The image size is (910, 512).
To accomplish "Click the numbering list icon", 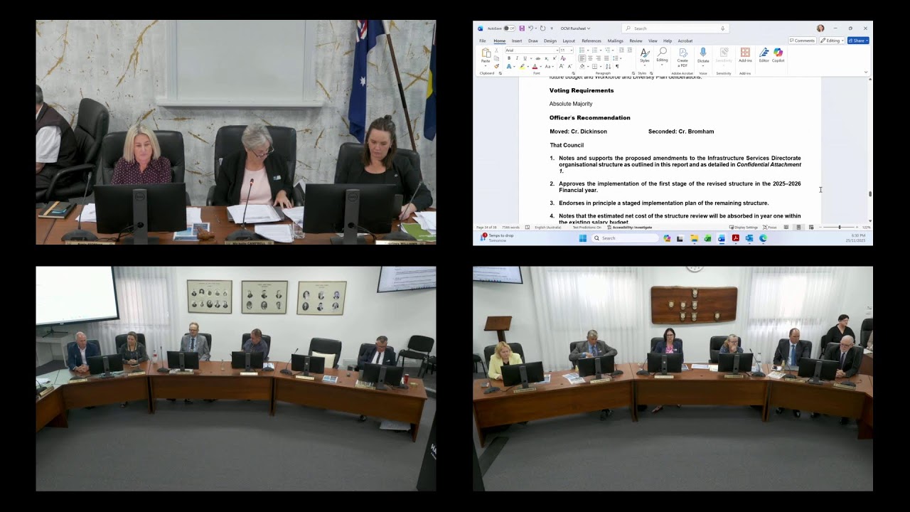I will tap(594, 50).
